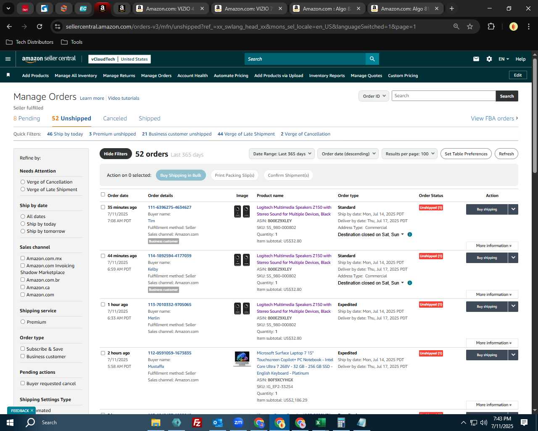Select Verge of Cancellation radio filter
538x431 pixels.
click(x=23, y=182)
